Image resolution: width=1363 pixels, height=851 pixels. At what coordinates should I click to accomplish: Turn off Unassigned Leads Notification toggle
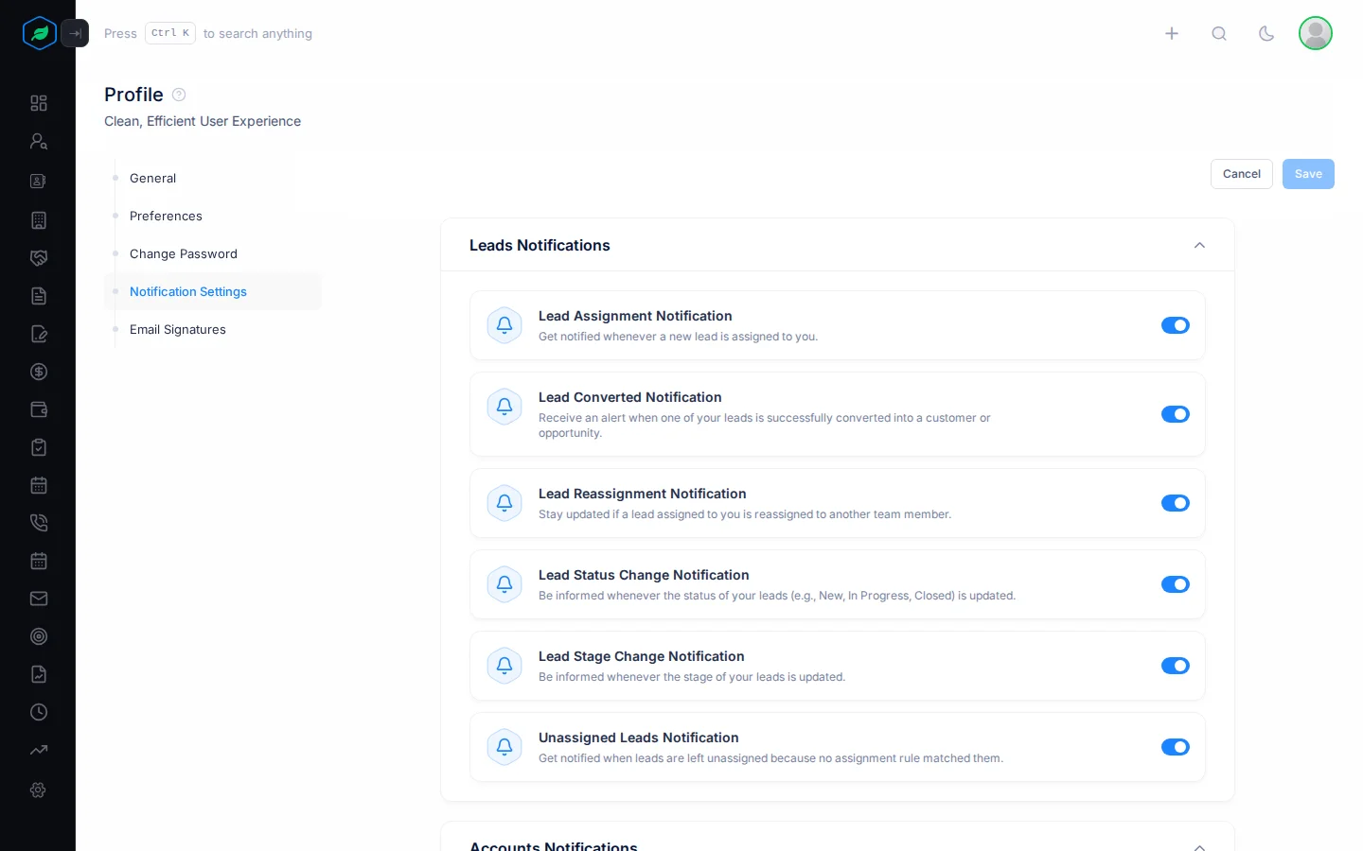(1176, 747)
